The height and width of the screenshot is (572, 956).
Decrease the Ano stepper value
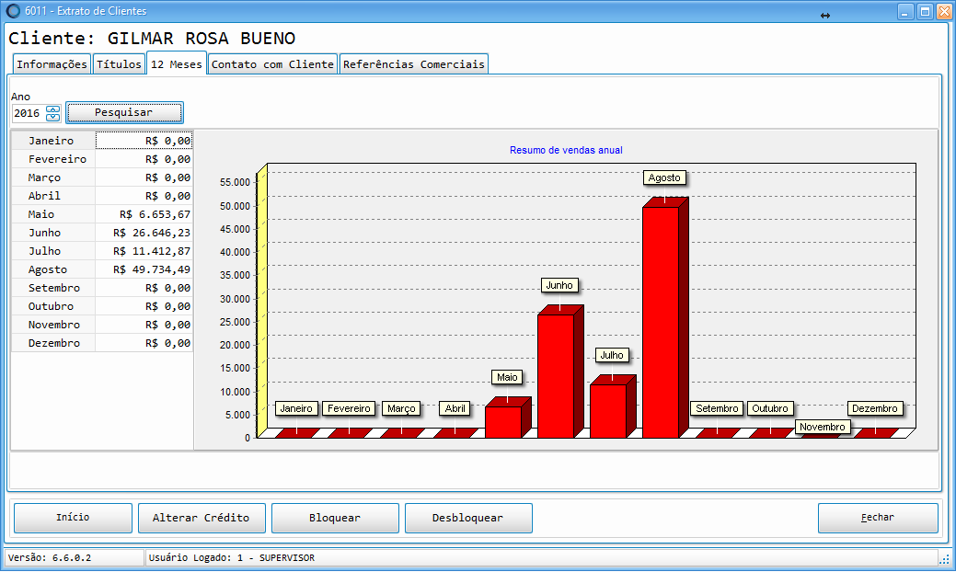coord(53,117)
